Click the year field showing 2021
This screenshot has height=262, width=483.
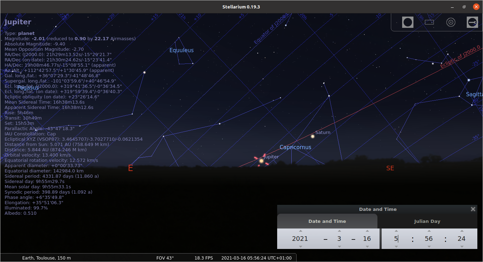click(300, 239)
